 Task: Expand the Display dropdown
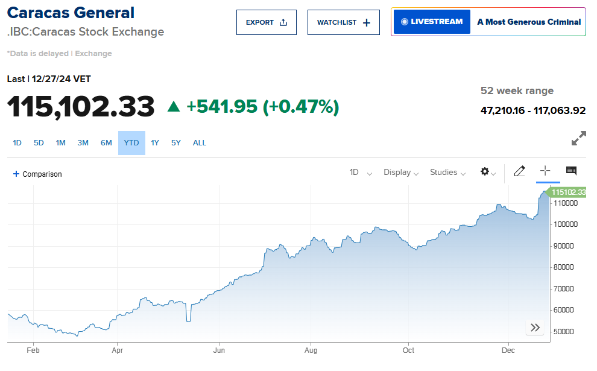401,173
